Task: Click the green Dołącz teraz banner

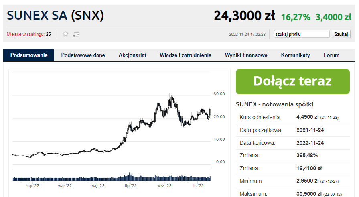Action: coord(292,81)
